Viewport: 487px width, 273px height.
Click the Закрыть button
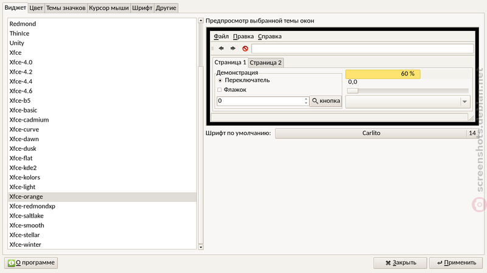400,263
